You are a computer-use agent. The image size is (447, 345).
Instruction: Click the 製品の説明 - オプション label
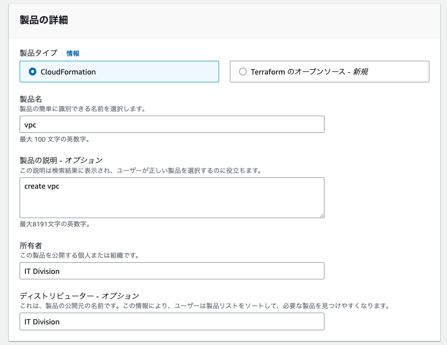pyautogui.click(x=61, y=161)
